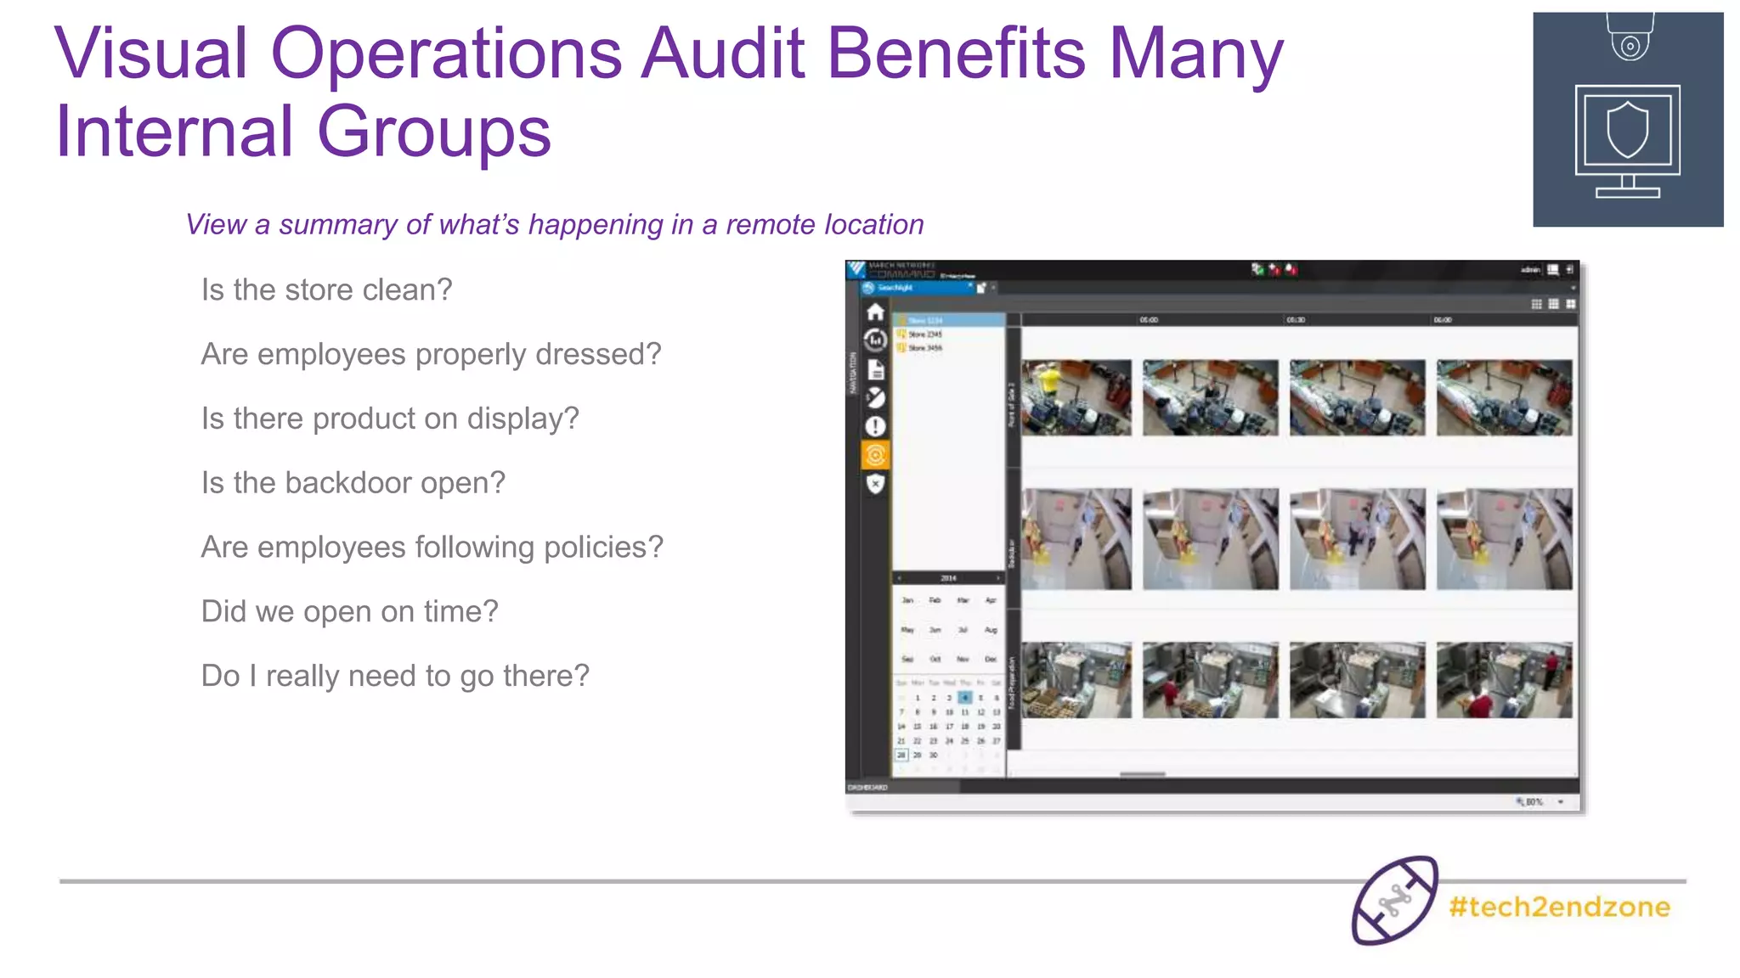
Task: Click the horizontal scrollbar under thumbnails
Action: click(1142, 774)
